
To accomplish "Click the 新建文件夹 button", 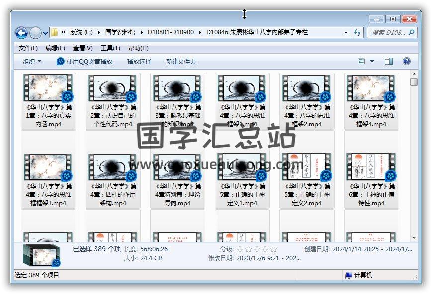I will (x=181, y=61).
